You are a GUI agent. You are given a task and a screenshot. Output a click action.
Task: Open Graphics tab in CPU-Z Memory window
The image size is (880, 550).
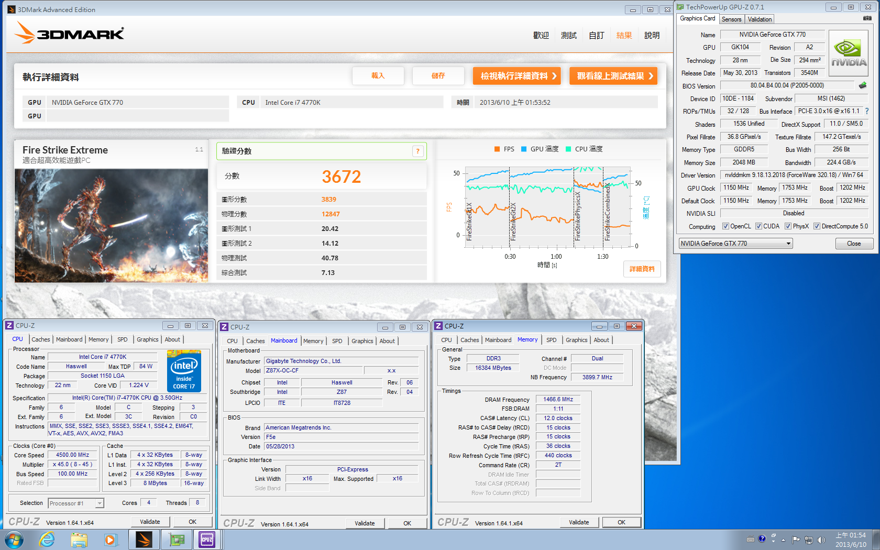click(x=577, y=340)
